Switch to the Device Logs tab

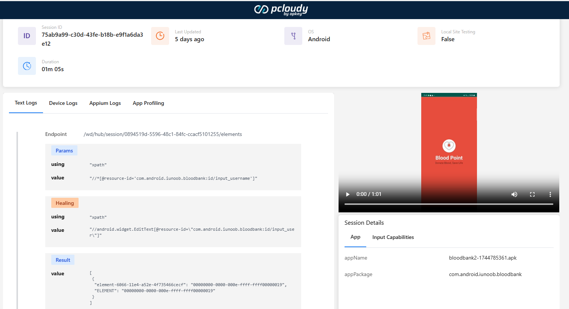point(63,103)
